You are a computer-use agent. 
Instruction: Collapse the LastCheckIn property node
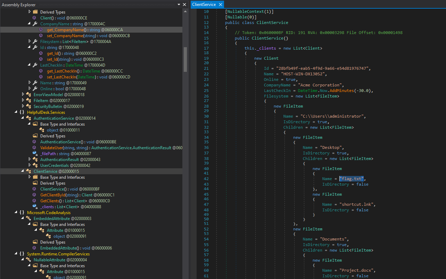tap(30, 65)
